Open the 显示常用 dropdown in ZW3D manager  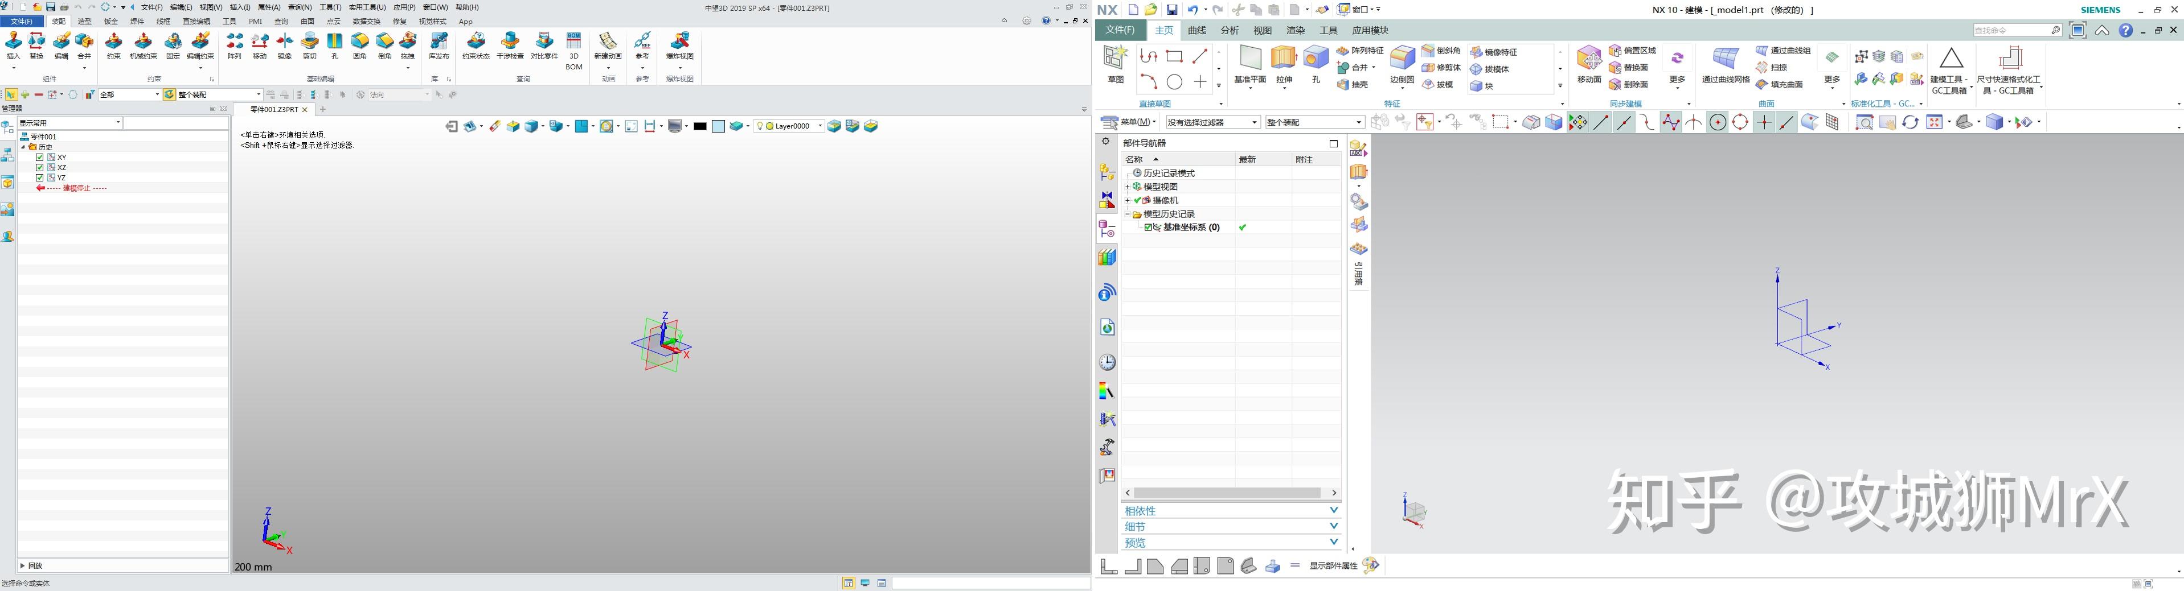pos(71,123)
